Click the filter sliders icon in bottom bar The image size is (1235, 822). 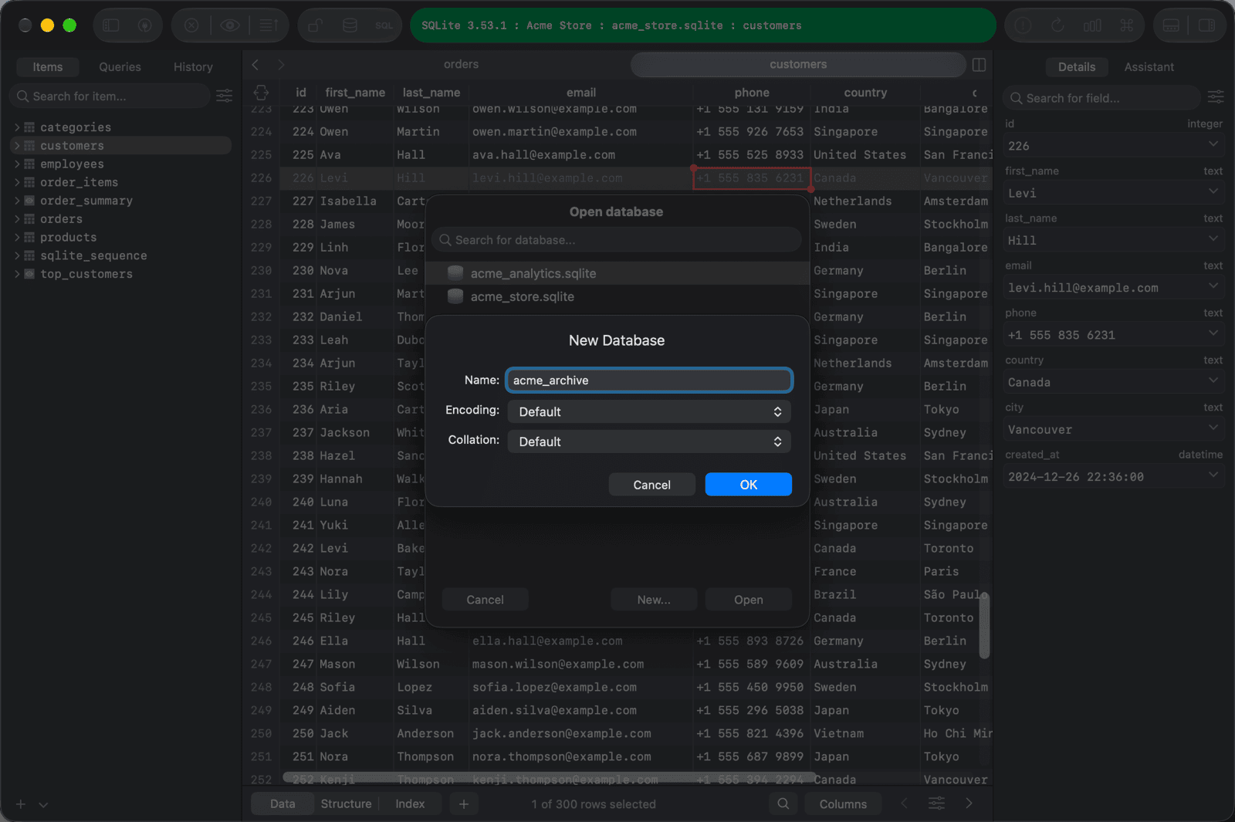pyautogui.click(x=936, y=803)
